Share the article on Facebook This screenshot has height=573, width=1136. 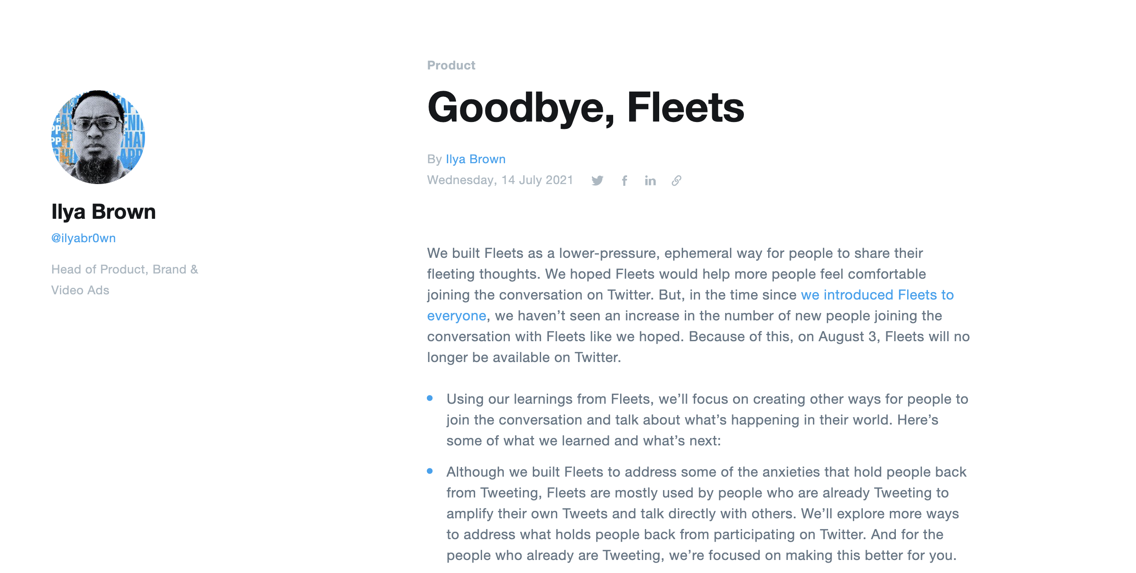click(624, 181)
